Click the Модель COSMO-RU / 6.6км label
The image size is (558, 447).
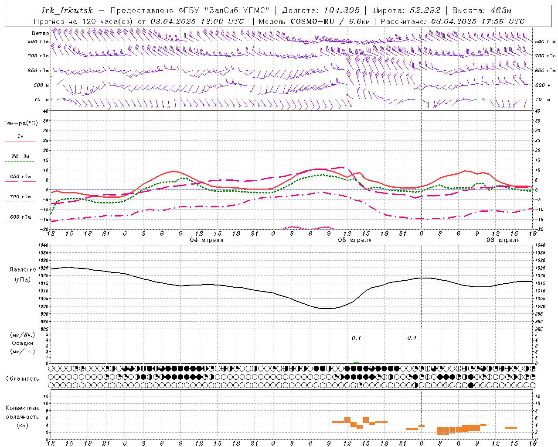[x=314, y=21]
